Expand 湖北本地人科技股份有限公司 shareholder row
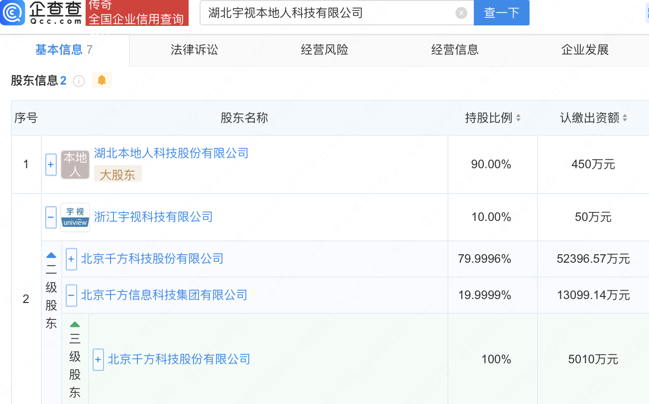649x404 pixels. pos(51,165)
